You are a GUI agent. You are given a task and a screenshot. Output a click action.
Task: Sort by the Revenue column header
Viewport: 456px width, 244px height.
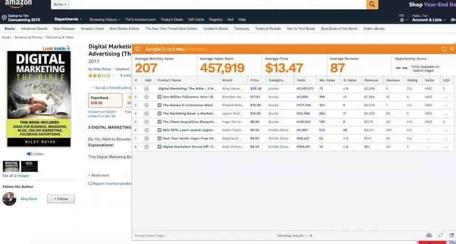[x=371, y=80]
